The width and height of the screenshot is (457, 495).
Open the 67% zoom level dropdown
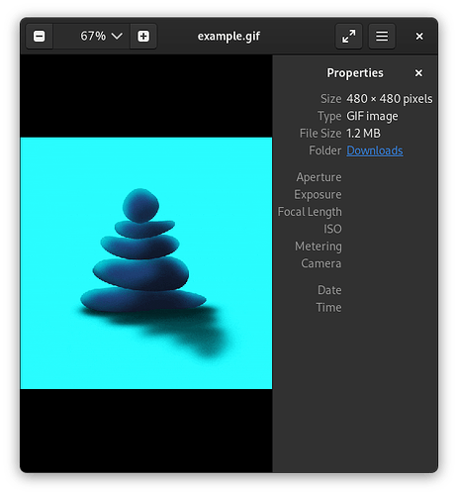[92, 36]
